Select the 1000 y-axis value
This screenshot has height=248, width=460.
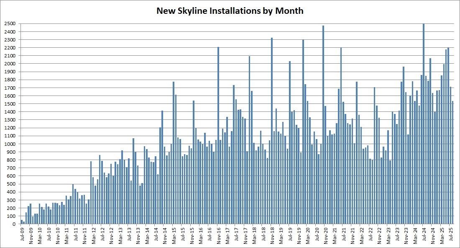[10, 144]
